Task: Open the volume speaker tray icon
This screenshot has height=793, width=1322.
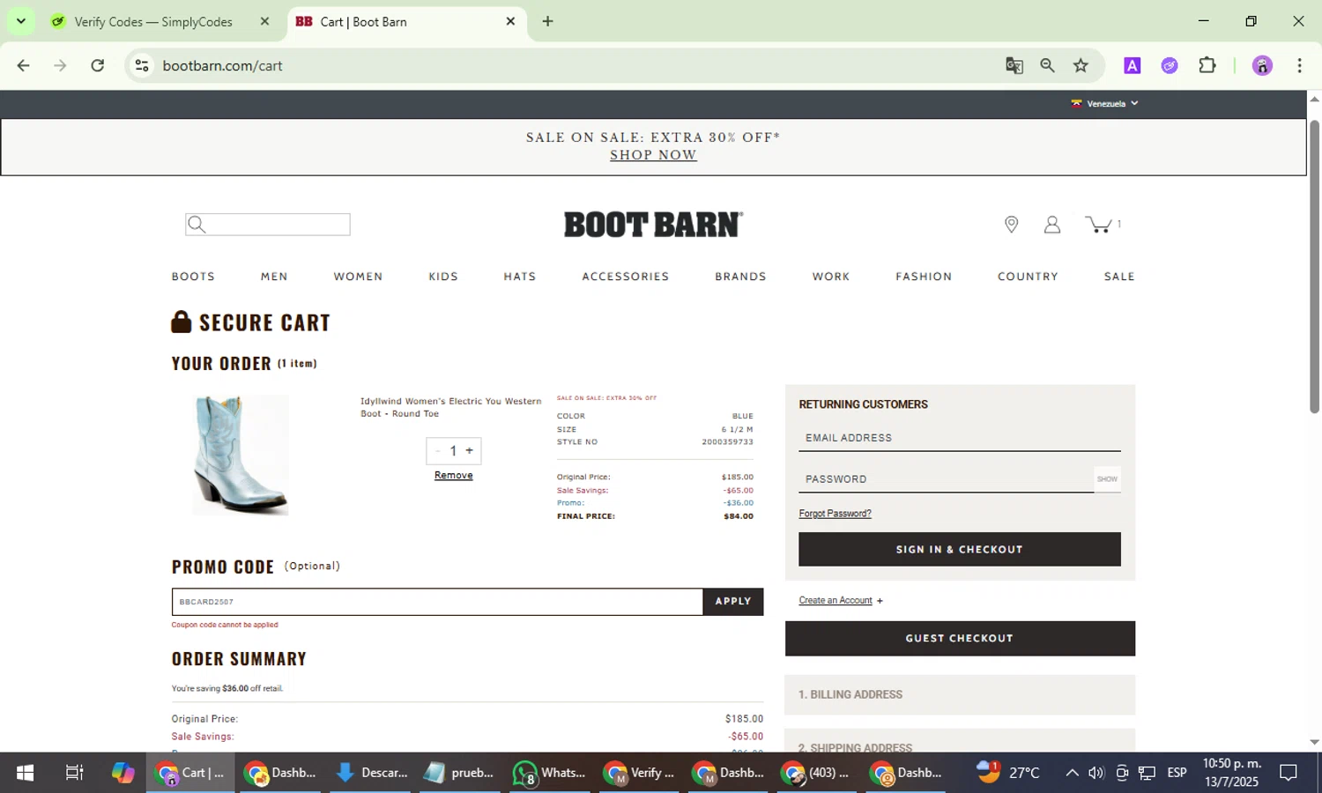Action: (1096, 773)
